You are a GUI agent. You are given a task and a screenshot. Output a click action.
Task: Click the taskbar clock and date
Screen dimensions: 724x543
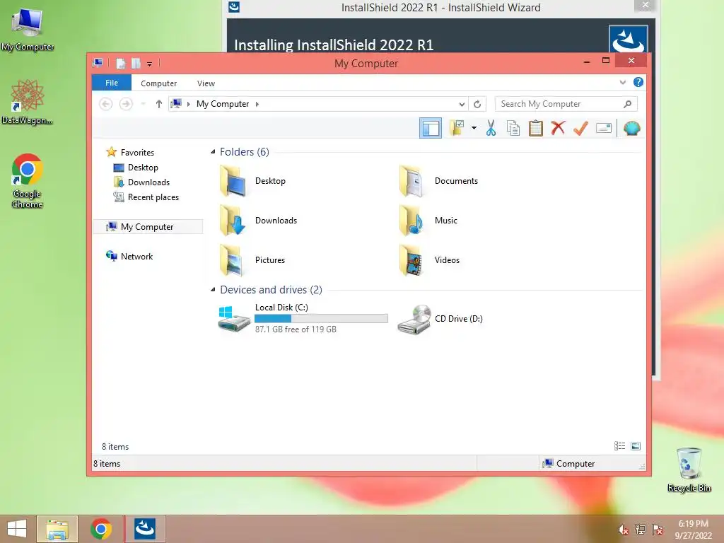tap(693, 530)
